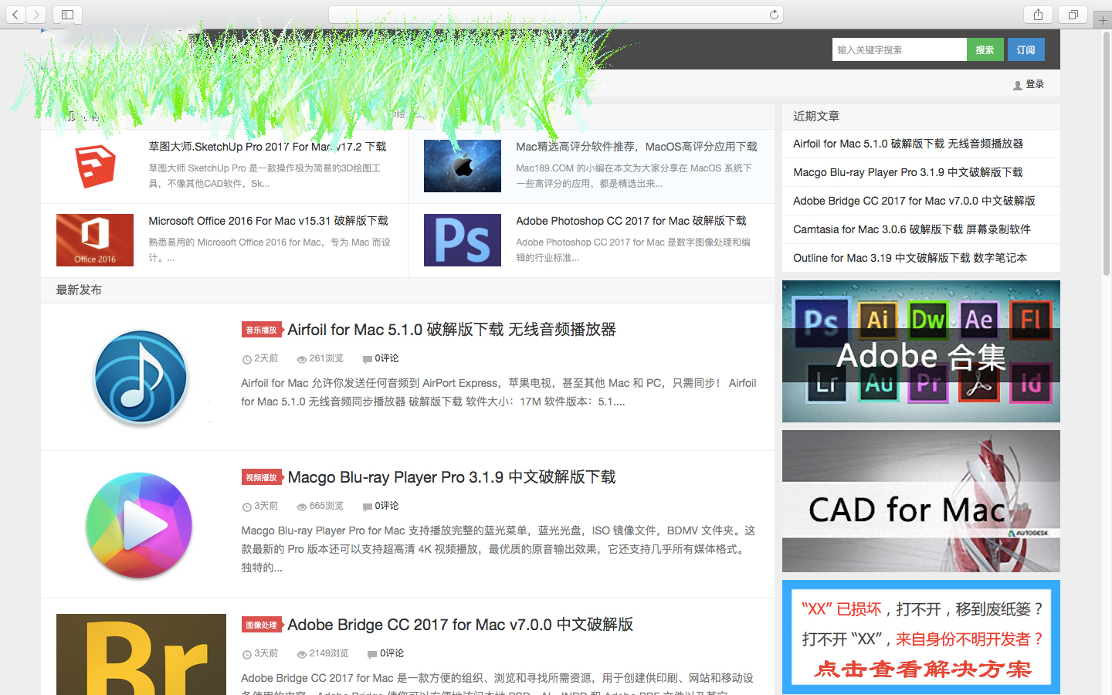Click the CAD for Mac banner image

click(x=921, y=501)
